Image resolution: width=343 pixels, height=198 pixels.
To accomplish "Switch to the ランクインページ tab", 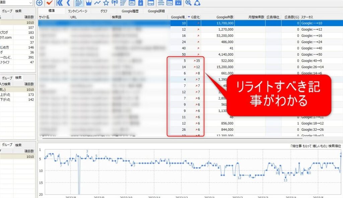I will click(x=77, y=11).
